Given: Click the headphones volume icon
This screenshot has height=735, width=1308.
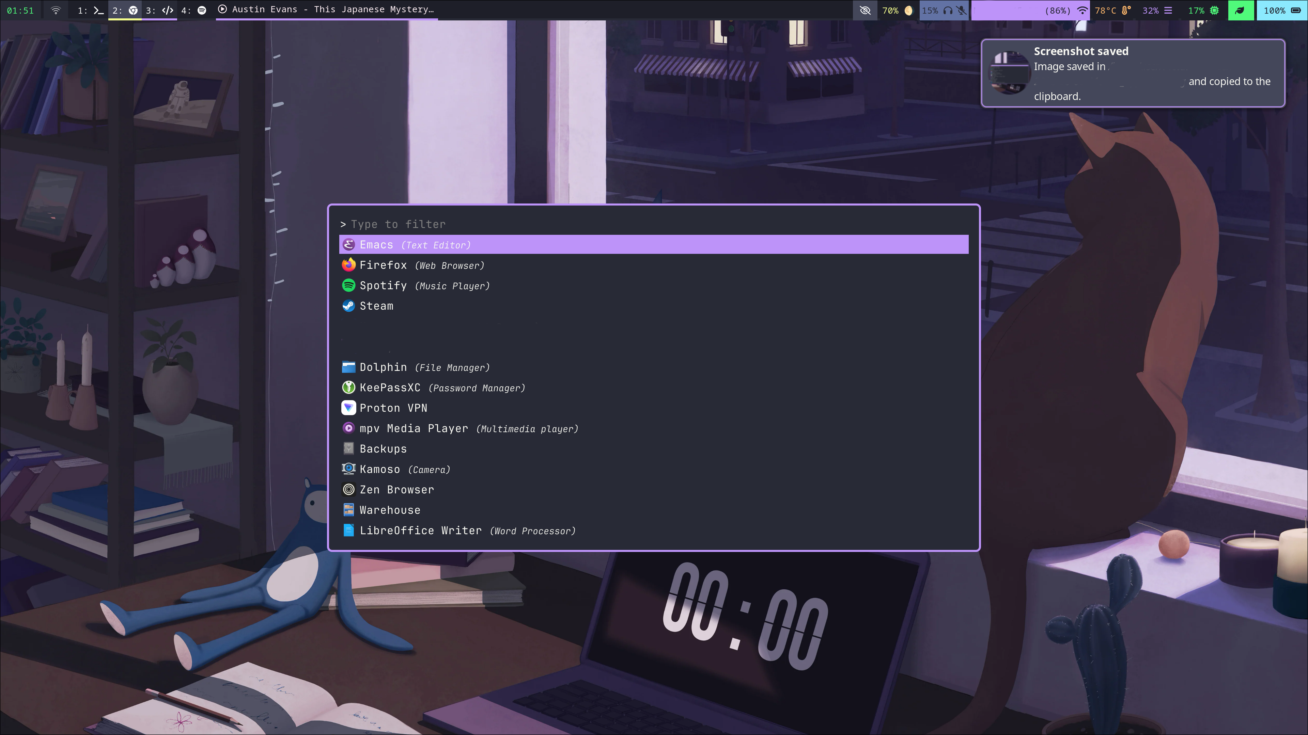Looking at the screenshot, I should click(x=948, y=10).
